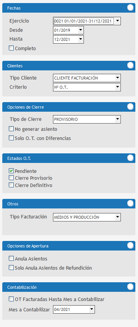Click the Fechas section header bar

69,8
